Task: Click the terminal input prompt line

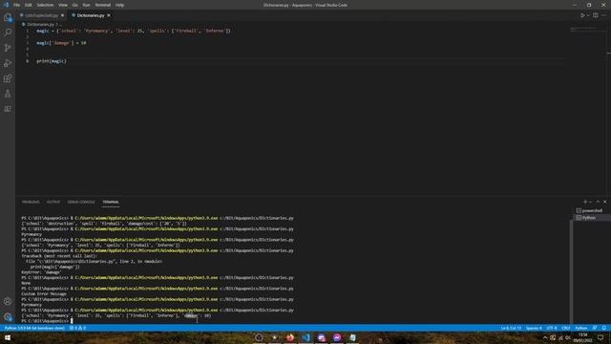Action: pyautogui.click(x=47, y=321)
